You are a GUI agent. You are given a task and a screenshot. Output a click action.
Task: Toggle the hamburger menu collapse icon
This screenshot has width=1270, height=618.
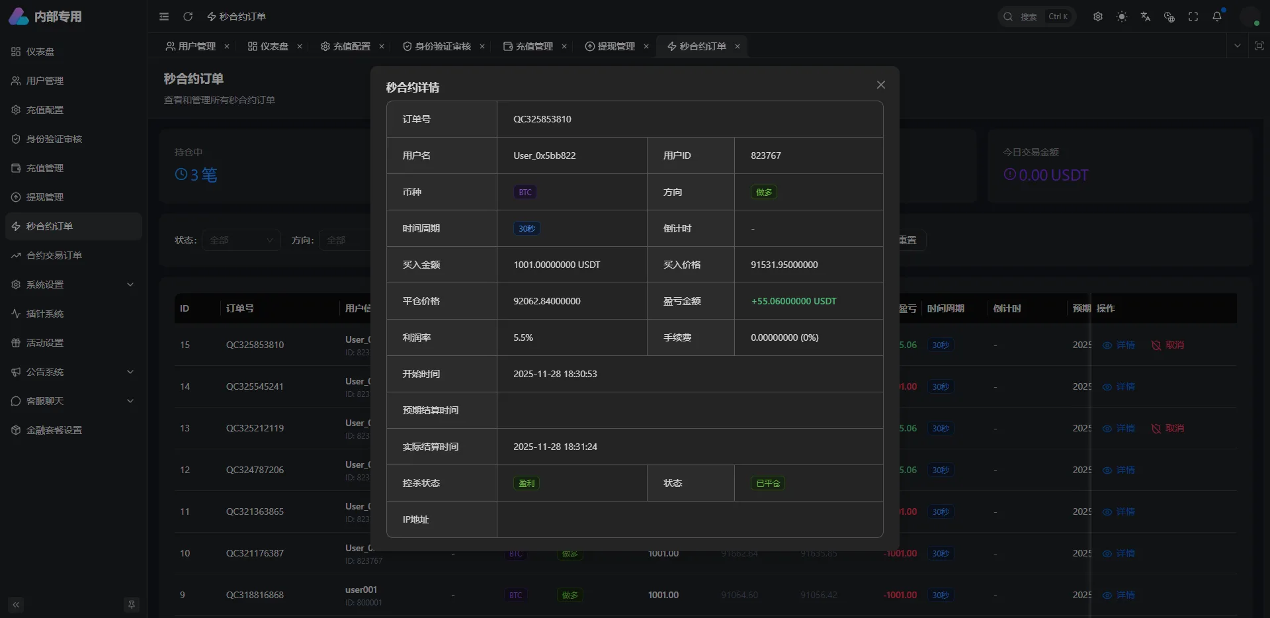(164, 17)
